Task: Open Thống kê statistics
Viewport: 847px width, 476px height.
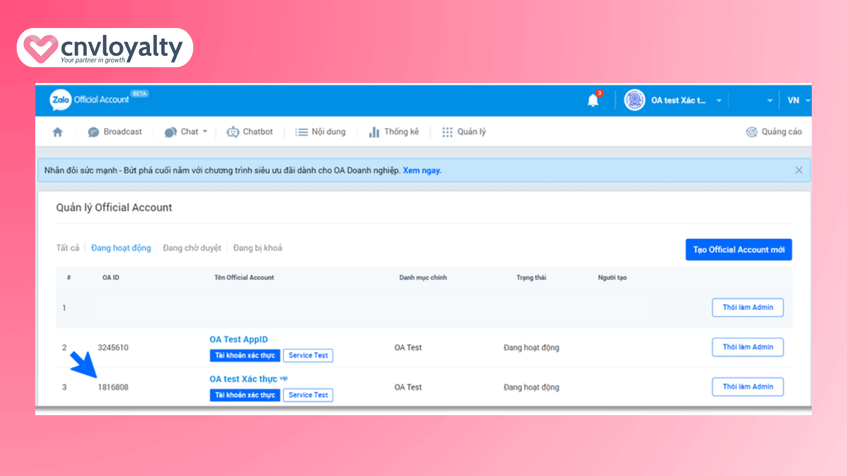Action: tap(394, 132)
